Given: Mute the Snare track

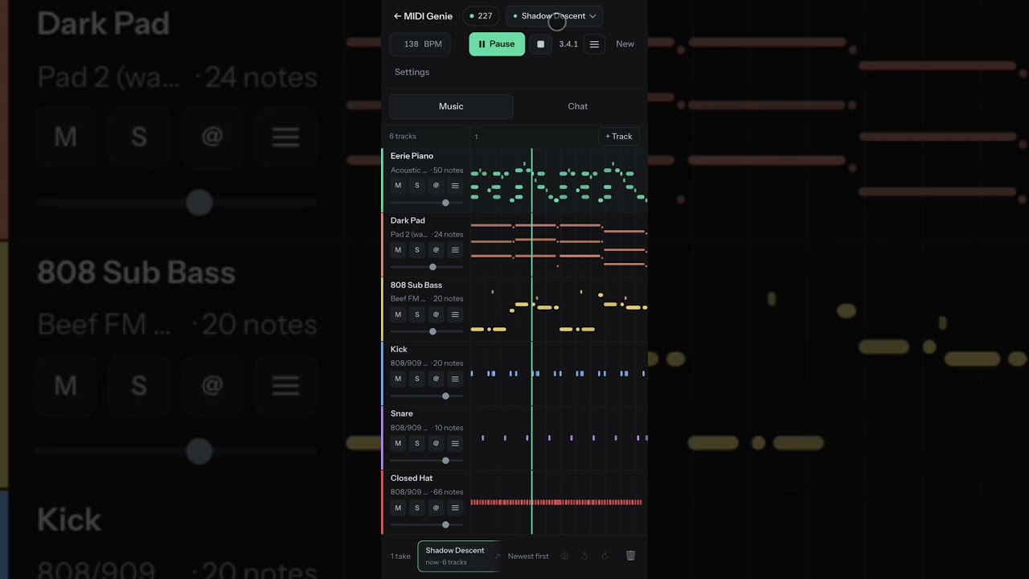Looking at the screenshot, I should 398,443.
